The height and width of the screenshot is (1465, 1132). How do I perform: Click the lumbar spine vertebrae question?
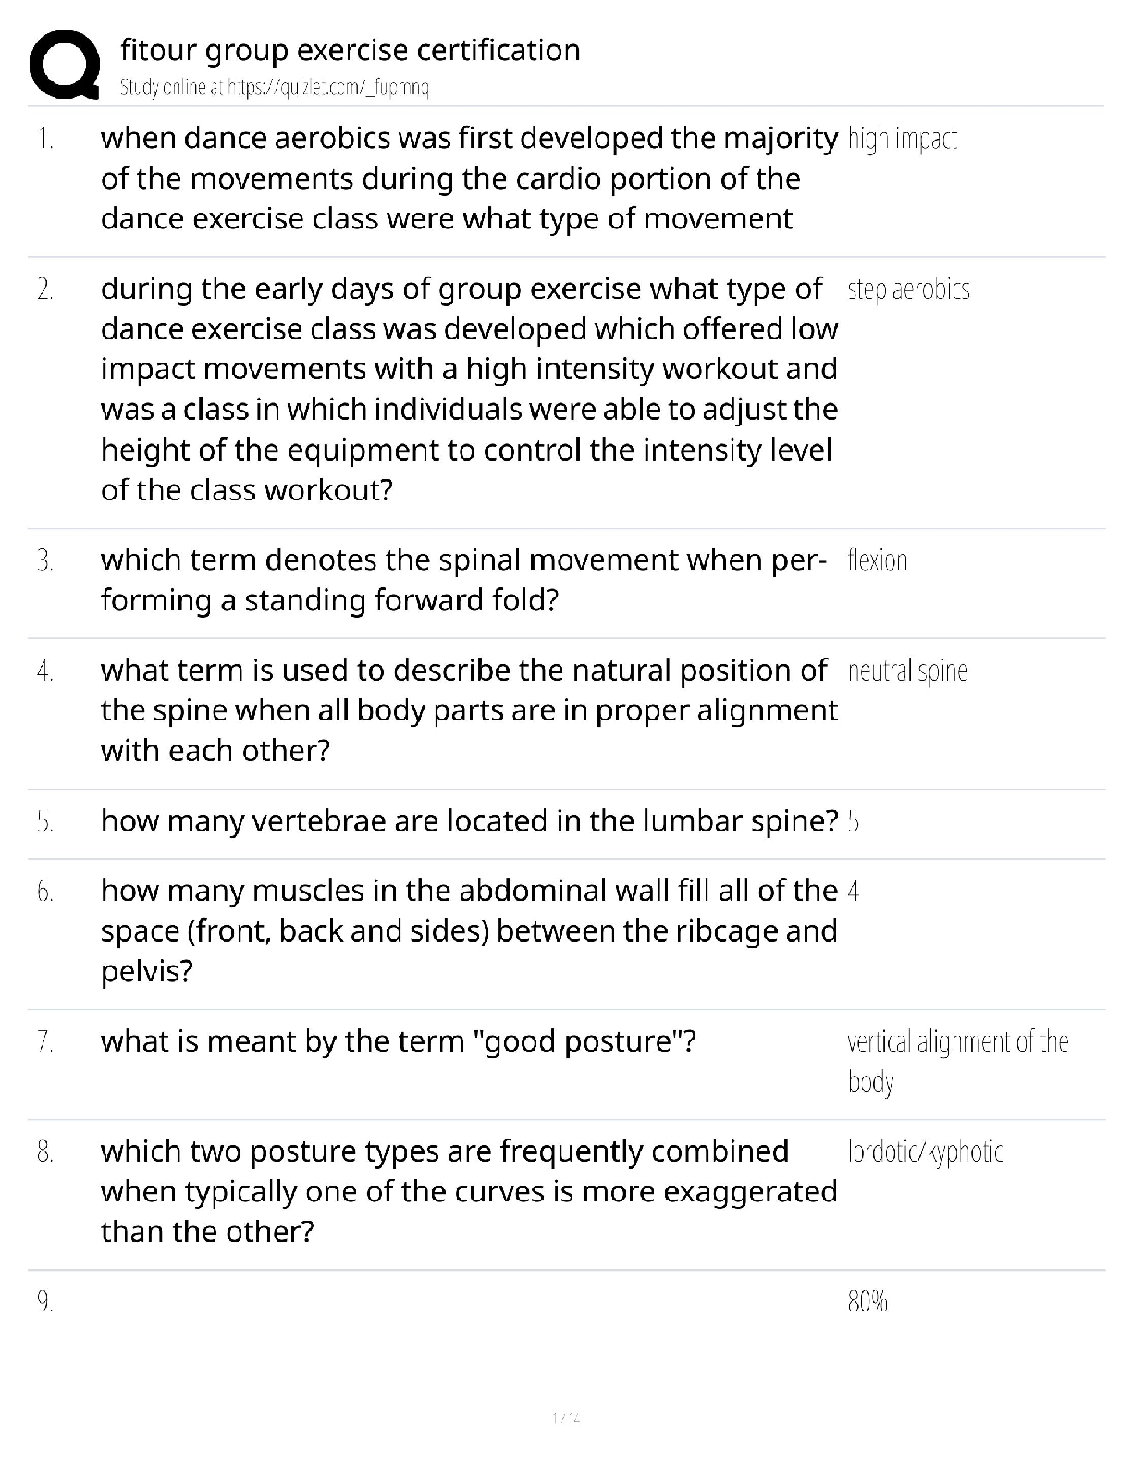[x=469, y=820]
